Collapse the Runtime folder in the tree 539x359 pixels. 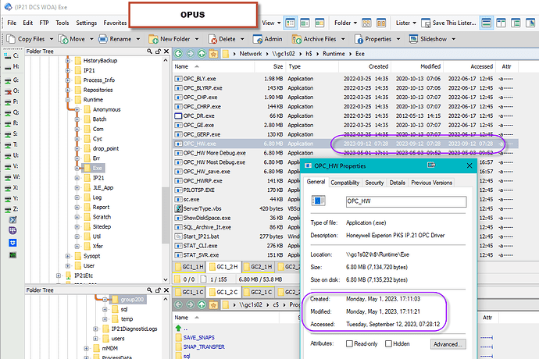(x=68, y=100)
